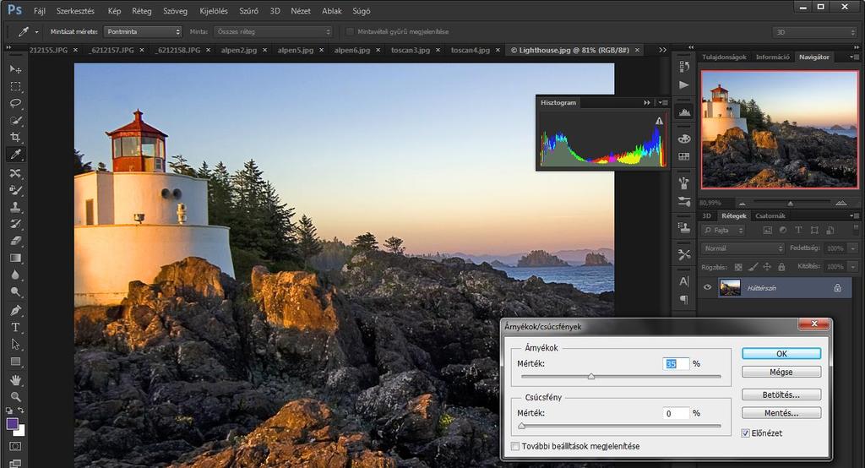Select the Eraser tool
Image resolution: width=865 pixels, height=468 pixels.
pos(15,241)
